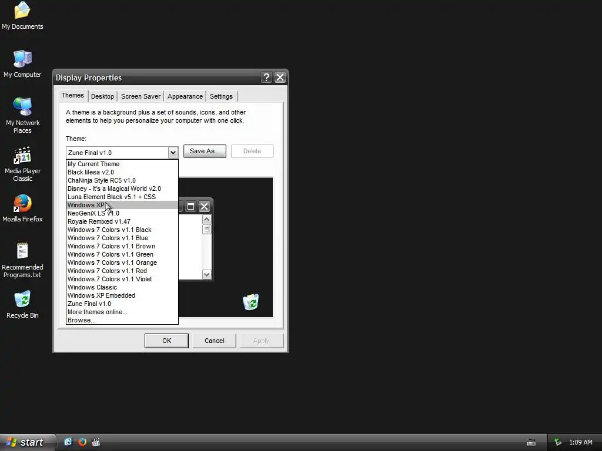Select ChaNinja Style RC5 v1.0 theme
Screen dimensions: 602x451
(x=122, y=180)
